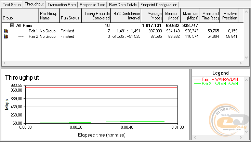251x142 pixels.
Task: Click the table's horizontal scroll left arrow
Action: (4, 63)
